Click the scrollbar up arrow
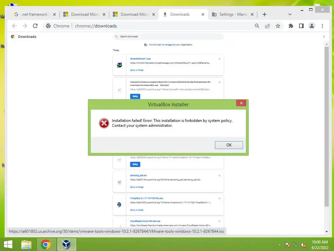334x251 pixels. click(x=326, y=44)
